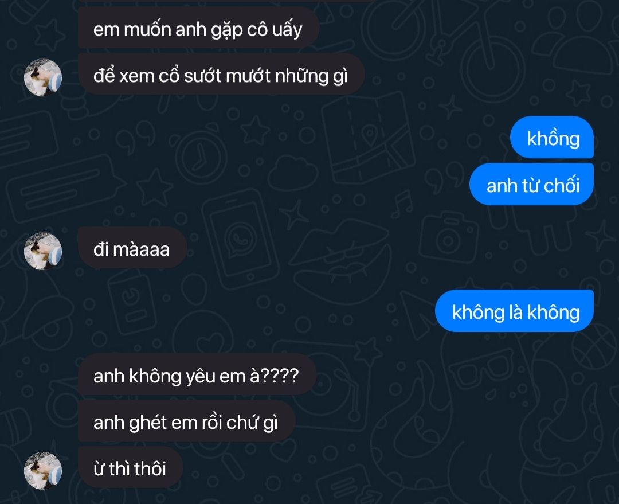Click the words 'cô uấy' in top message
Image resolution: width=619 pixels, height=504 pixels.
click(275, 30)
